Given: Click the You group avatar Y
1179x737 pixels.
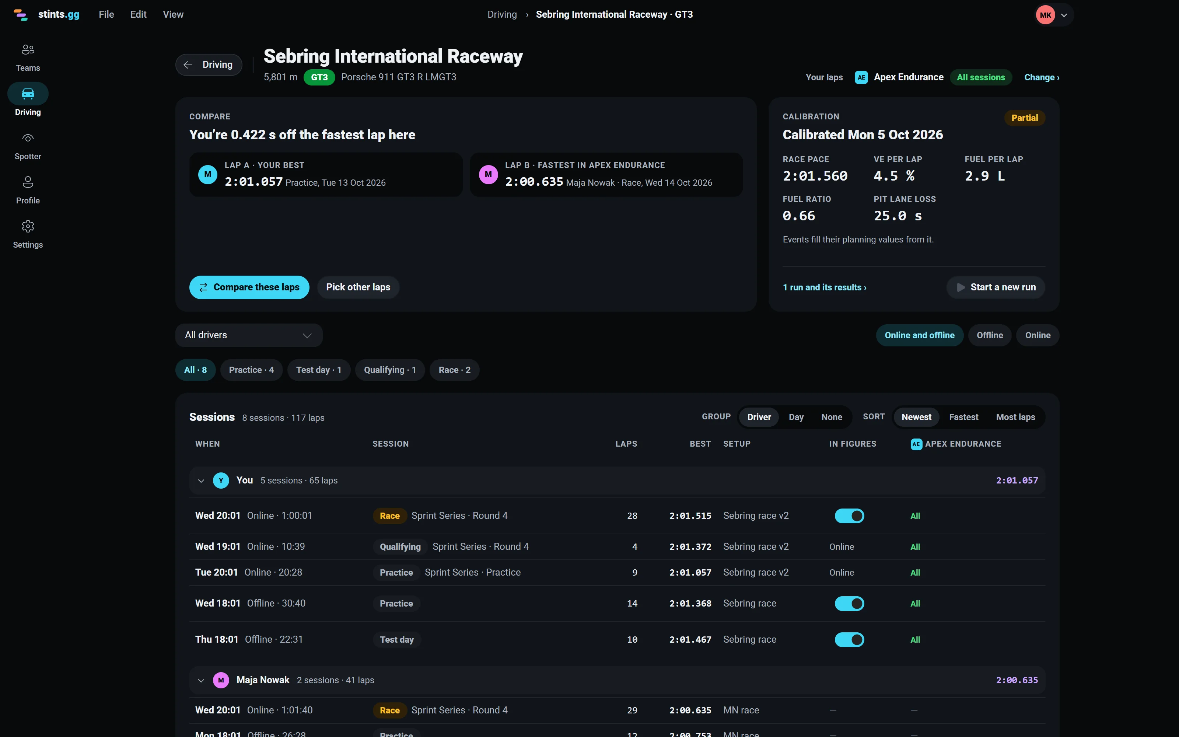Looking at the screenshot, I should pos(221,481).
